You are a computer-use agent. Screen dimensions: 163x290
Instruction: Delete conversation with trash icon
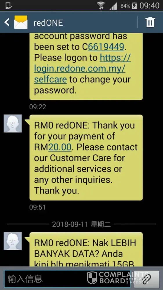(x=150, y=22)
